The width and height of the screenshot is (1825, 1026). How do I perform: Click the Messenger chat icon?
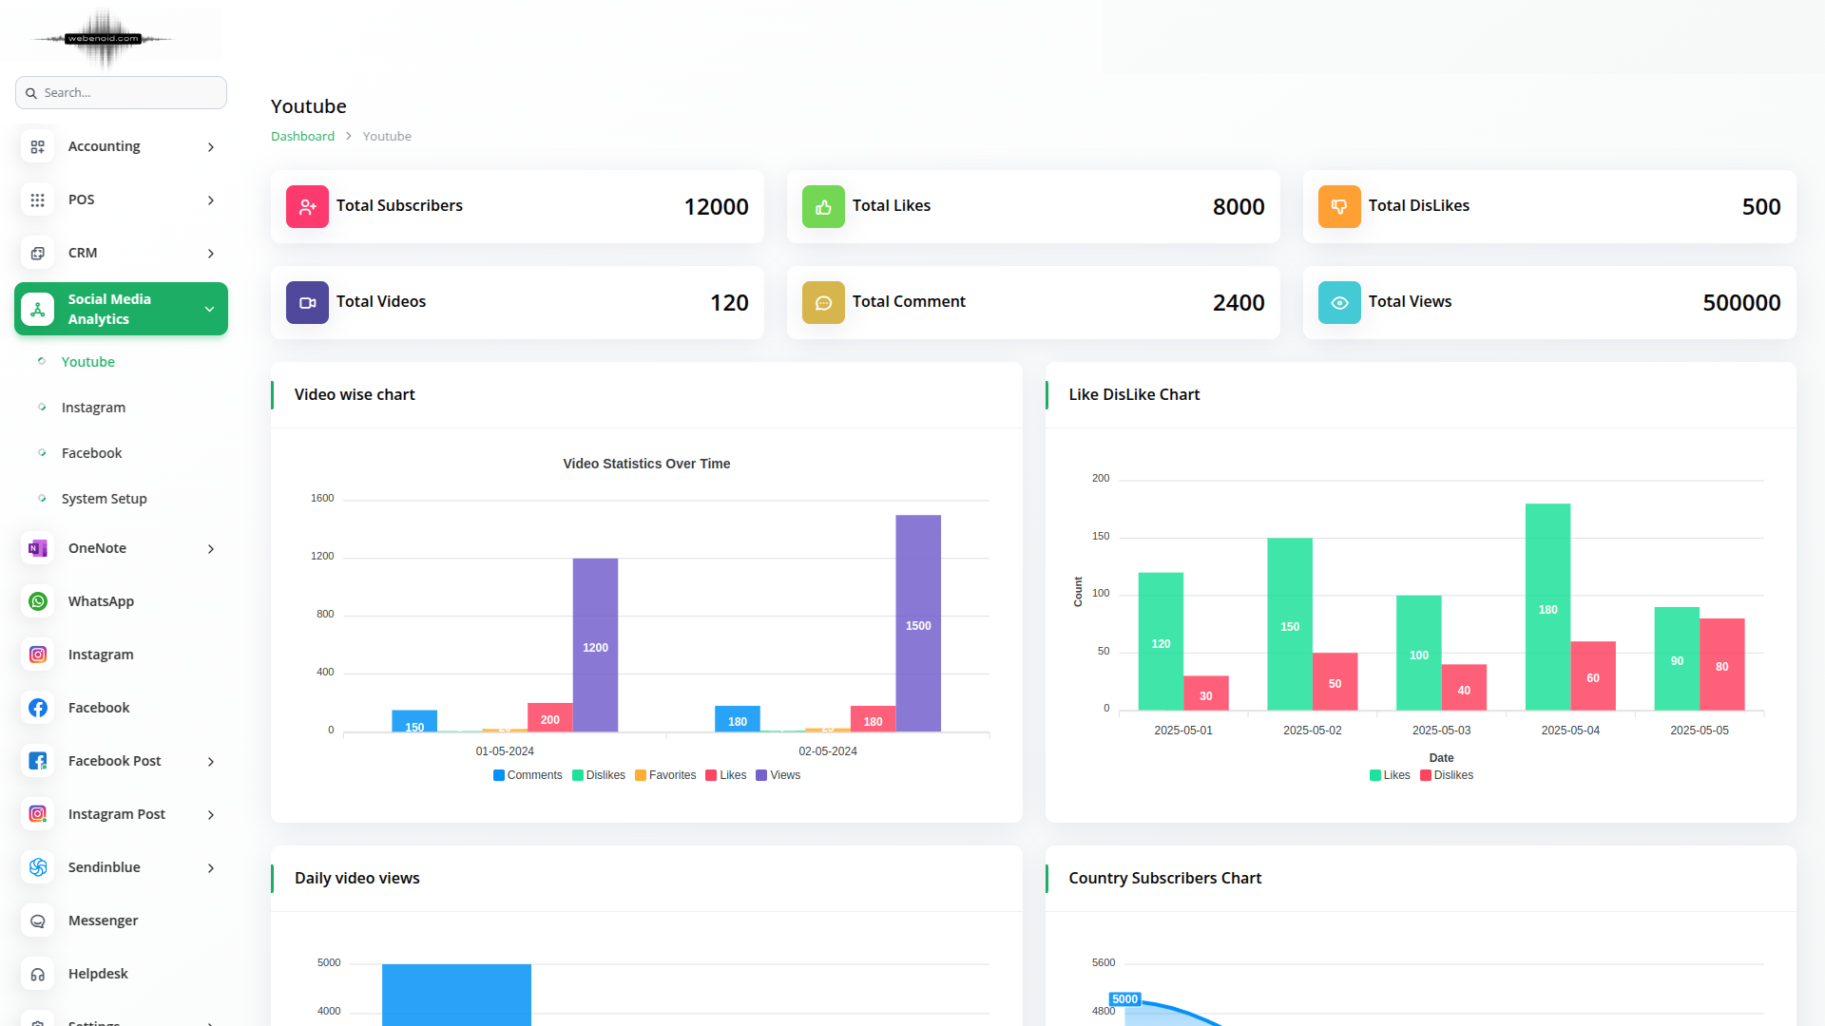coord(37,921)
